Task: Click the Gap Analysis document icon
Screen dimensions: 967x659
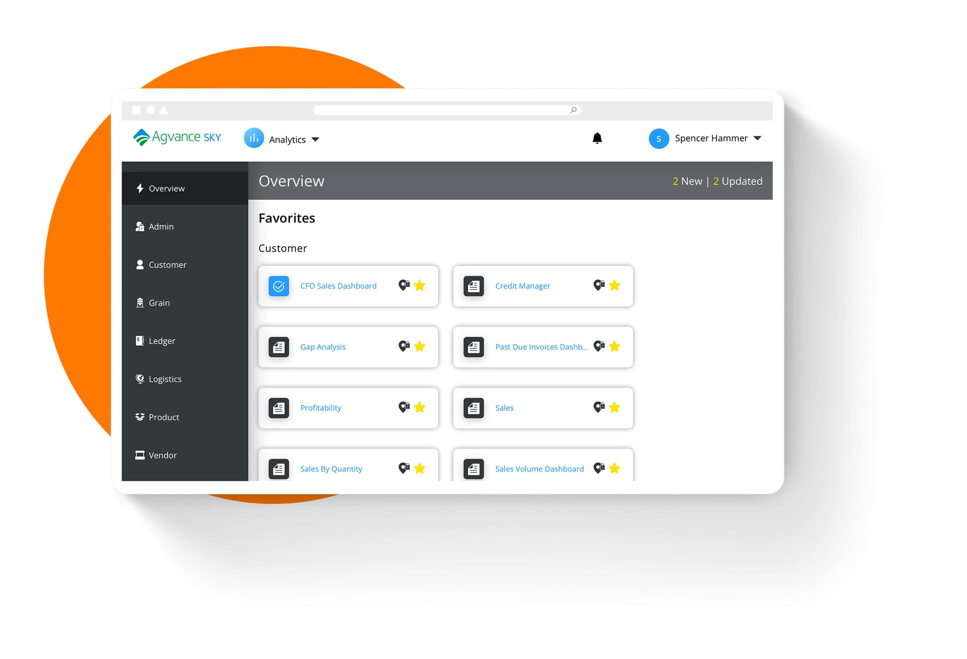Action: click(x=279, y=348)
